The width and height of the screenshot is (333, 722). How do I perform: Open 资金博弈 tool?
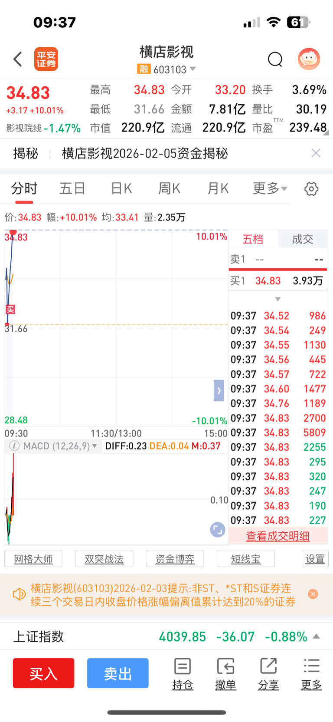[x=175, y=559]
